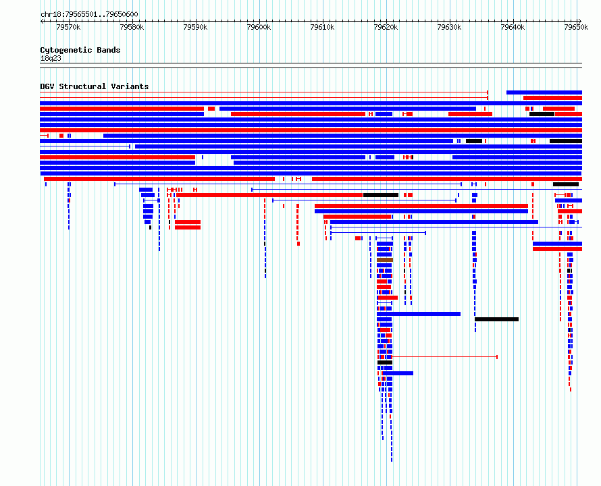Open the Cytogenetic Bands track title
This screenshot has height=486, width=601.
80,50
